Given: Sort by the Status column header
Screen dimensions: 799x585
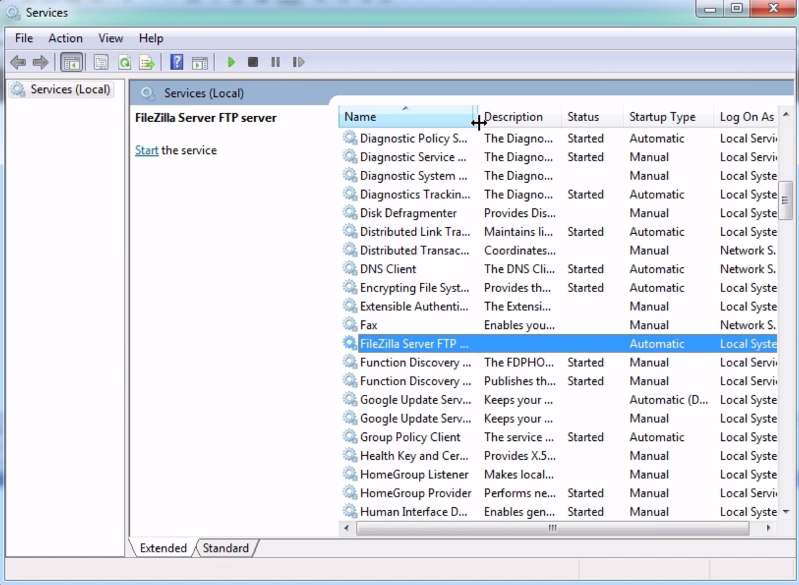Looking at the screenshot, I should coord(583,117).
